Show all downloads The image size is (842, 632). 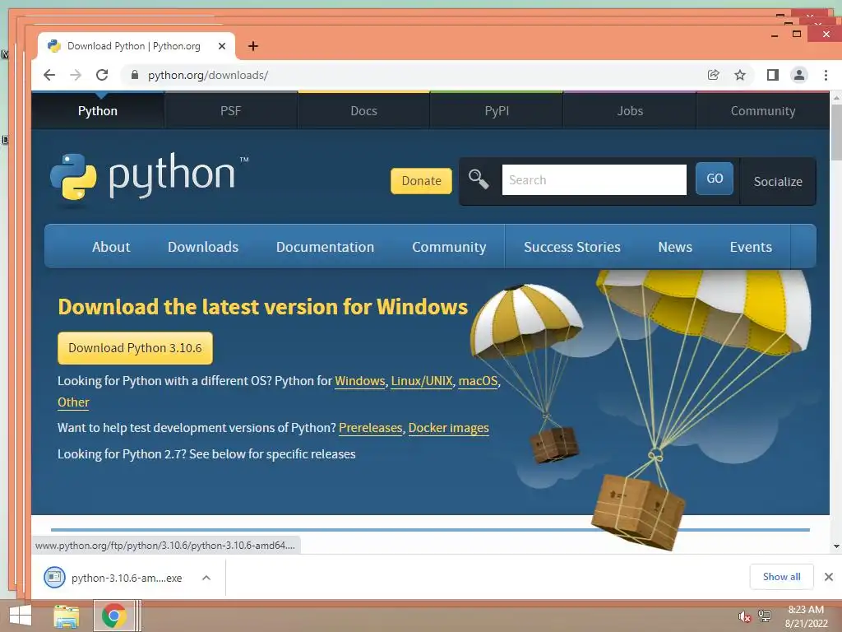tap(781, 577)
